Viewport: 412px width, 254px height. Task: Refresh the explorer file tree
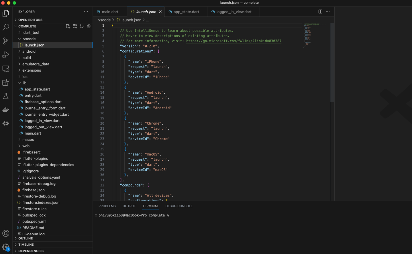[x=82, y=26]
